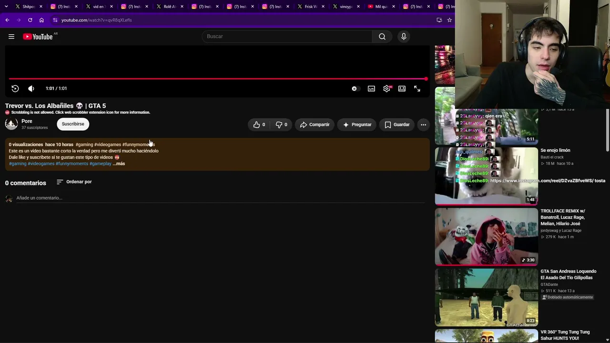Viewport: 610px width, 343px height.
Task: Share the video via Compartir
Action: pyautogui.click(x=315, y=125)
